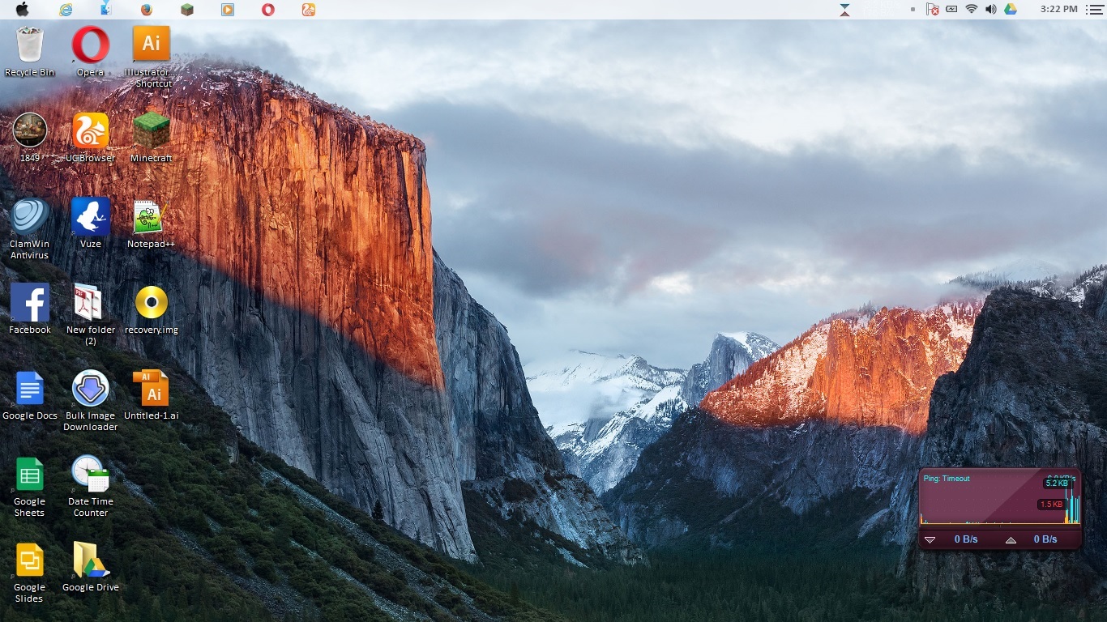Select the Illustrator Shortcut desktop icon

pos(152,57)
